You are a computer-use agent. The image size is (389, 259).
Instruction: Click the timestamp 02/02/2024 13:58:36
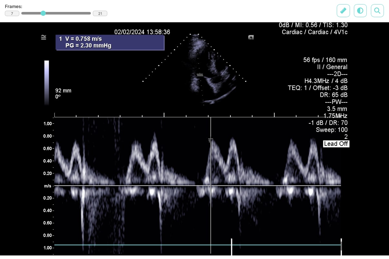click(142, 32)
